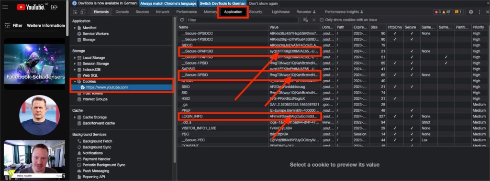Open the DevTools three-dot menu
The width and height of the screenshot is (490, 181).
(479, 12)
